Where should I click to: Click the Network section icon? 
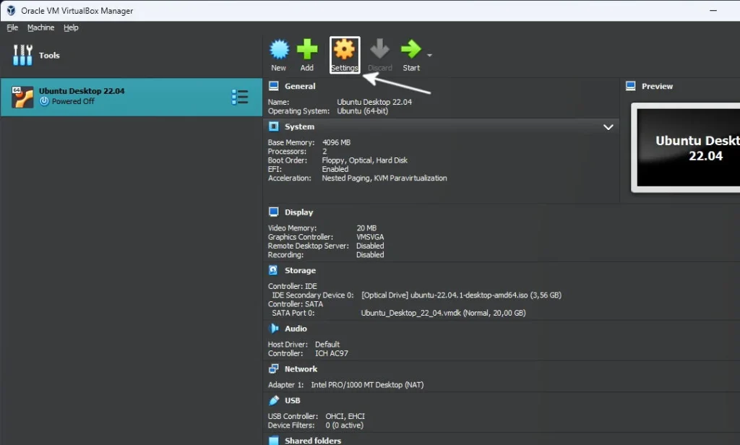point(273,368)
